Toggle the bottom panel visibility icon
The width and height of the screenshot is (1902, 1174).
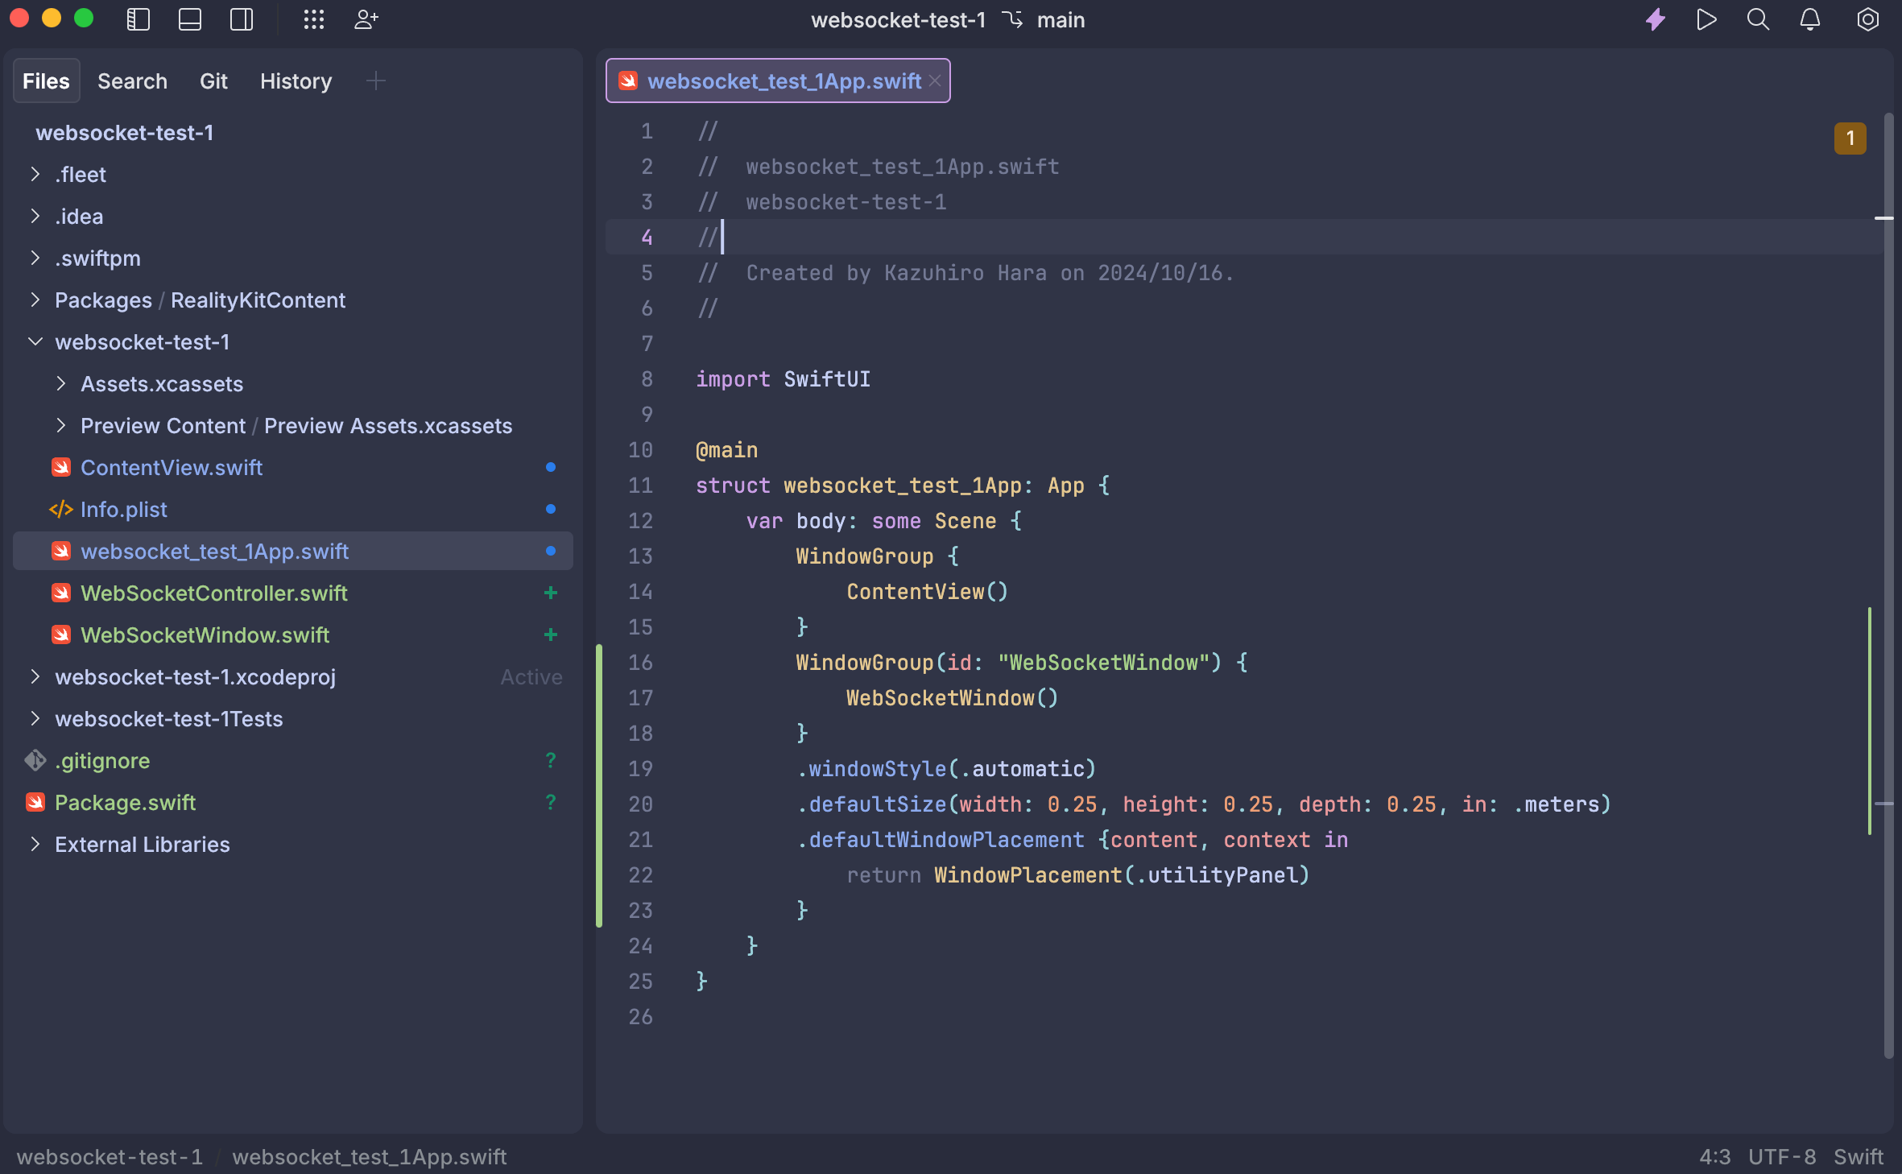[190, 20]
